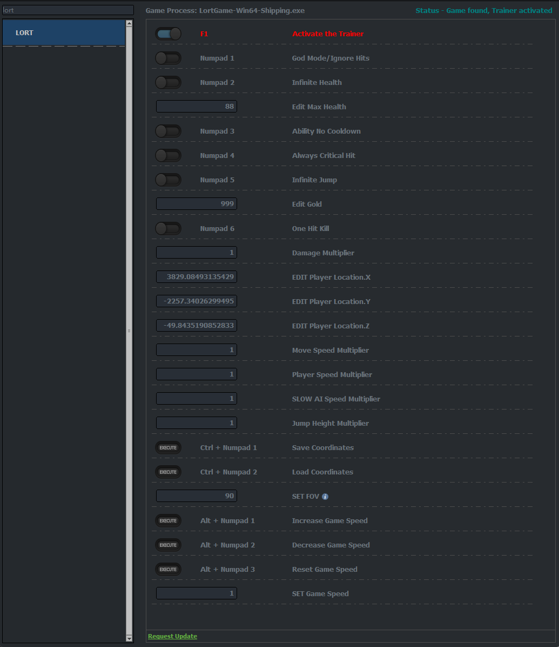Enable God Mode/Ignore Hits toggle
The image size is (559, 647).
click(168, 58)
